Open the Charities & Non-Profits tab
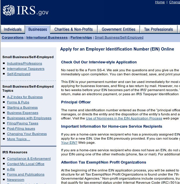The image size is (180, 184). (74, 29)
